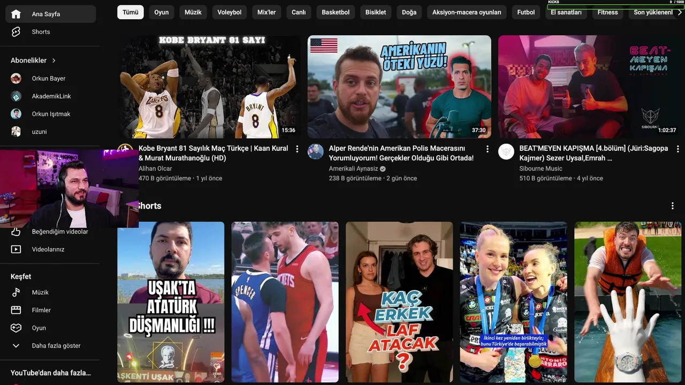Click the Keşfet section heading

coord(21,276)
